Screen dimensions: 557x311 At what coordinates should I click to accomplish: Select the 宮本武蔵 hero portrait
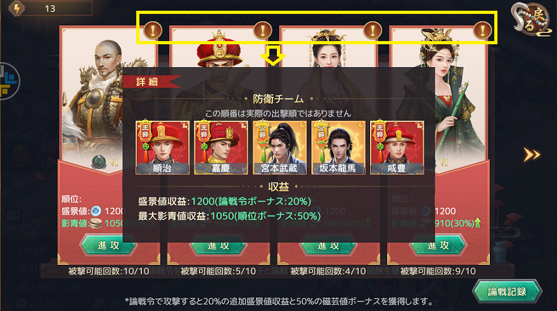(279, 147)
